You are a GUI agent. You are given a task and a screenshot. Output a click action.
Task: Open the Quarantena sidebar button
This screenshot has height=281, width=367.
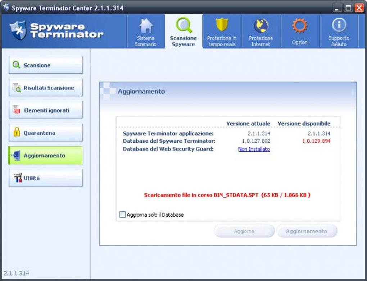tap(46, 133)
